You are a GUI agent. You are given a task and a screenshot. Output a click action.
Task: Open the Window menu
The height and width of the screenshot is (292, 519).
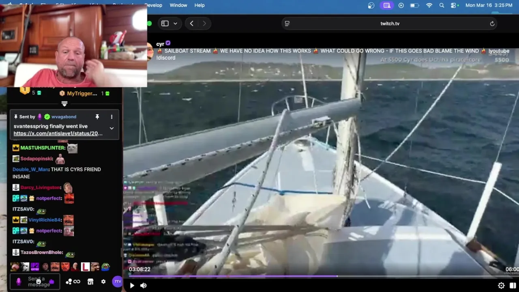tap(178, 5)
